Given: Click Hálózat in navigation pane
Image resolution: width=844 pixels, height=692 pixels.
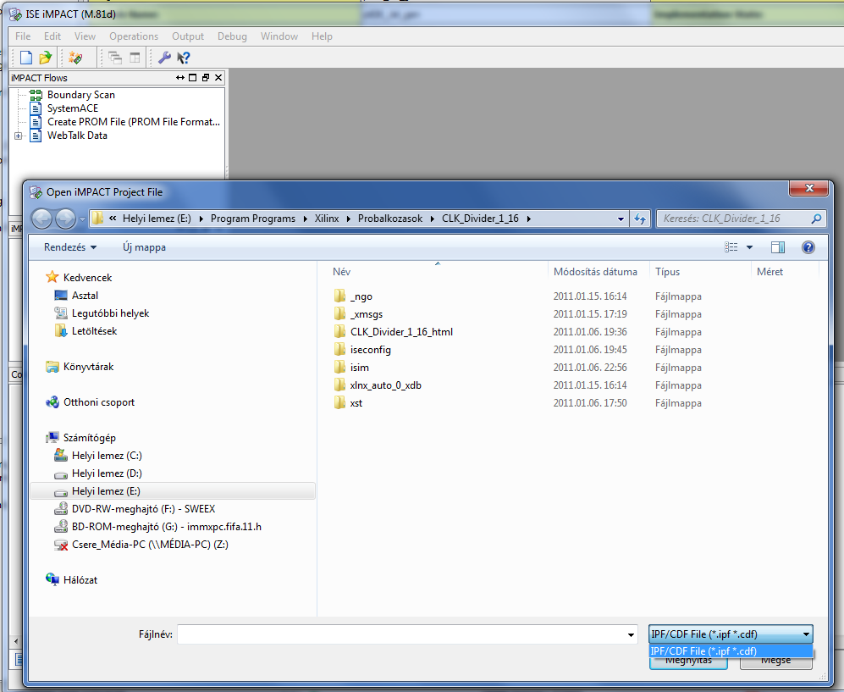Looking at the screenshot, I should pos(80,579).
